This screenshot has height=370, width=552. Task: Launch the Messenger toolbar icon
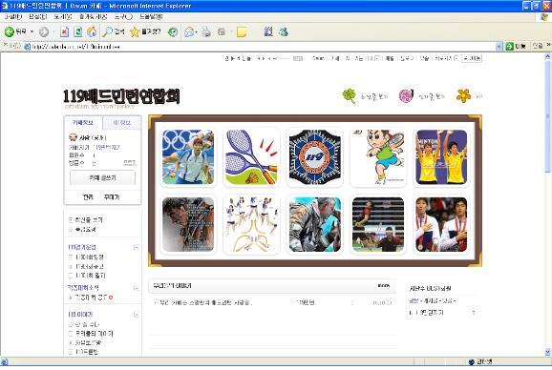click(284, 31)
